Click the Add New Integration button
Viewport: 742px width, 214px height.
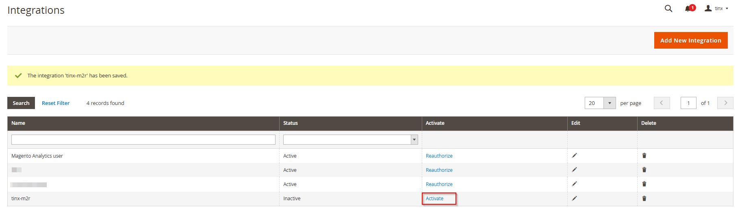click(691, 41)
